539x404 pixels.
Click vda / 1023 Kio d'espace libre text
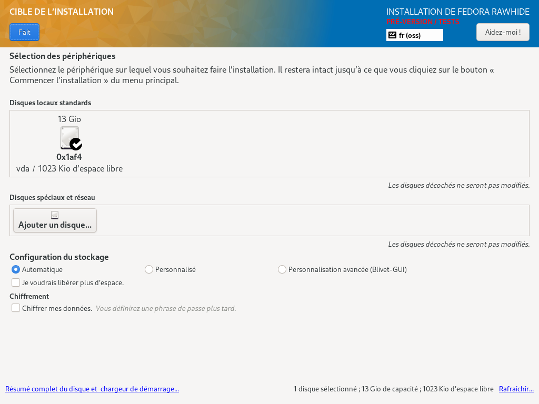pos(69,169)
